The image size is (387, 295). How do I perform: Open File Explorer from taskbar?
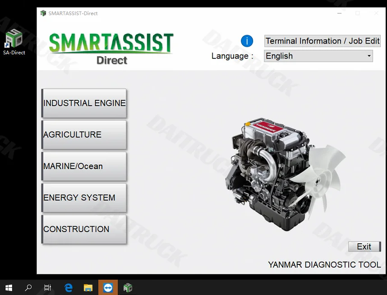[x=88, y=287]
